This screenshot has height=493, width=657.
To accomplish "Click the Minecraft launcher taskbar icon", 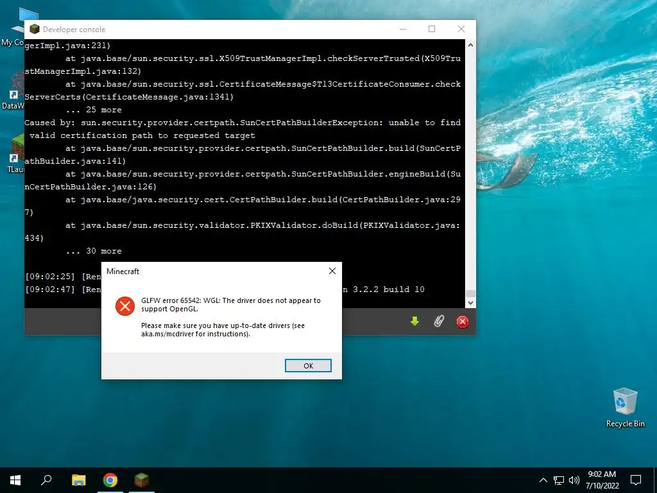I will point(142,480).
